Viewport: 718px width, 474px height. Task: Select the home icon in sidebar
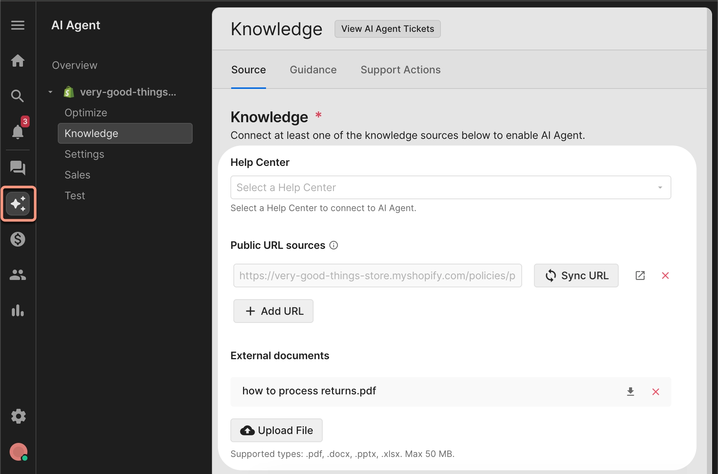pos(18,60)
